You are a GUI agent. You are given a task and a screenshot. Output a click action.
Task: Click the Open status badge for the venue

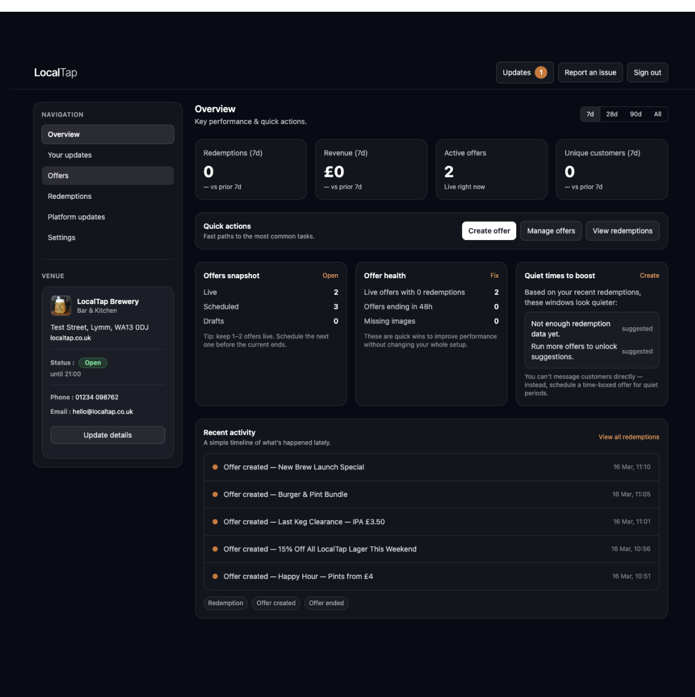[x=92, y=362]
